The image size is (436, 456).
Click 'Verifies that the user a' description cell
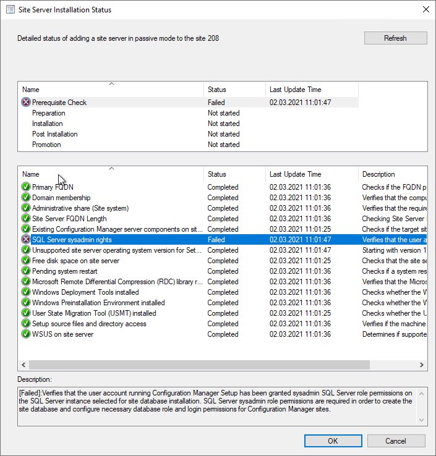tap(395, 240)
